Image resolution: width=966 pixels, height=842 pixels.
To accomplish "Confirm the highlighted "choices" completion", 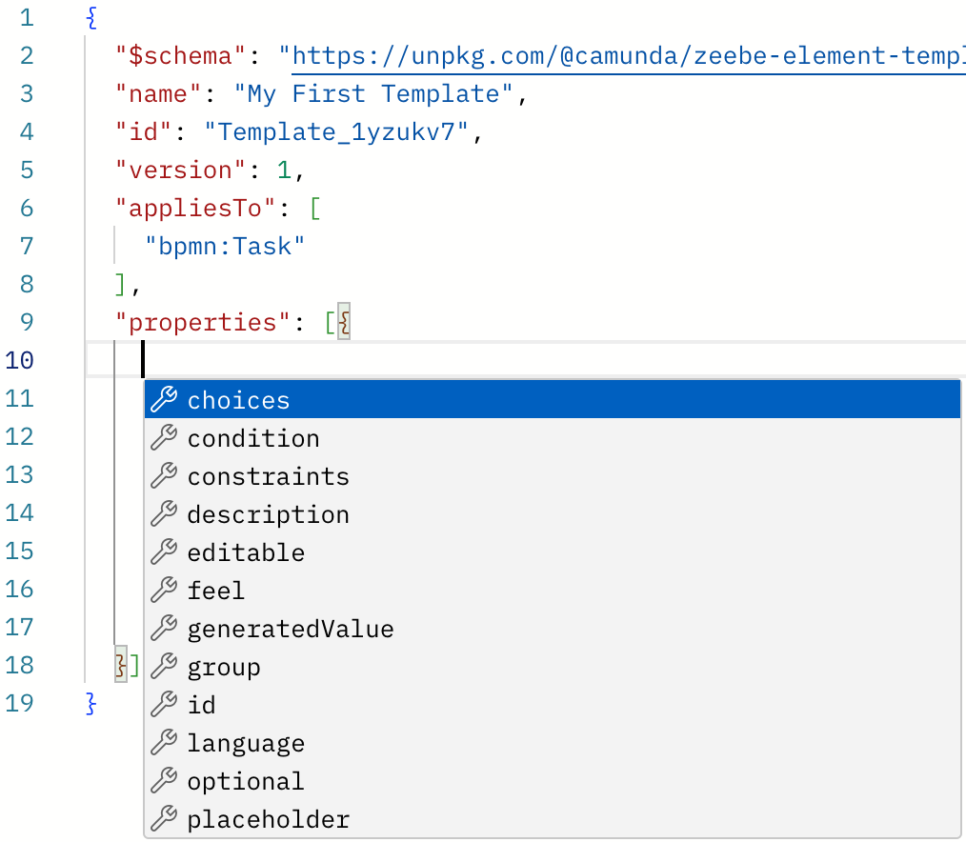I will click(x=237, y=400).
